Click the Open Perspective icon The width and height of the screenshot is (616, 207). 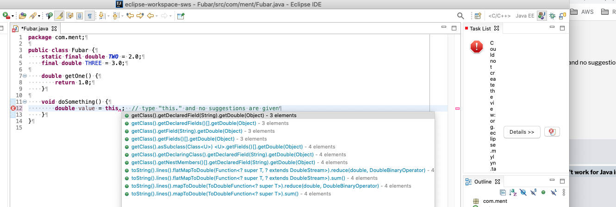478,16
